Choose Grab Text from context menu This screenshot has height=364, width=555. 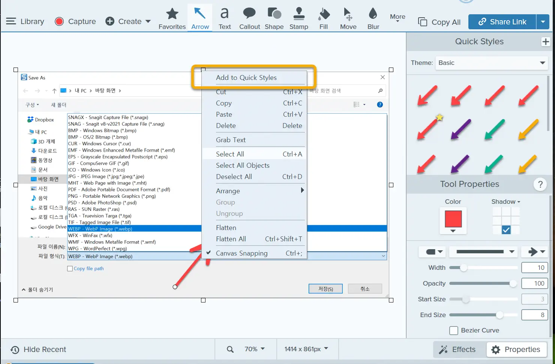pos(254,140)
